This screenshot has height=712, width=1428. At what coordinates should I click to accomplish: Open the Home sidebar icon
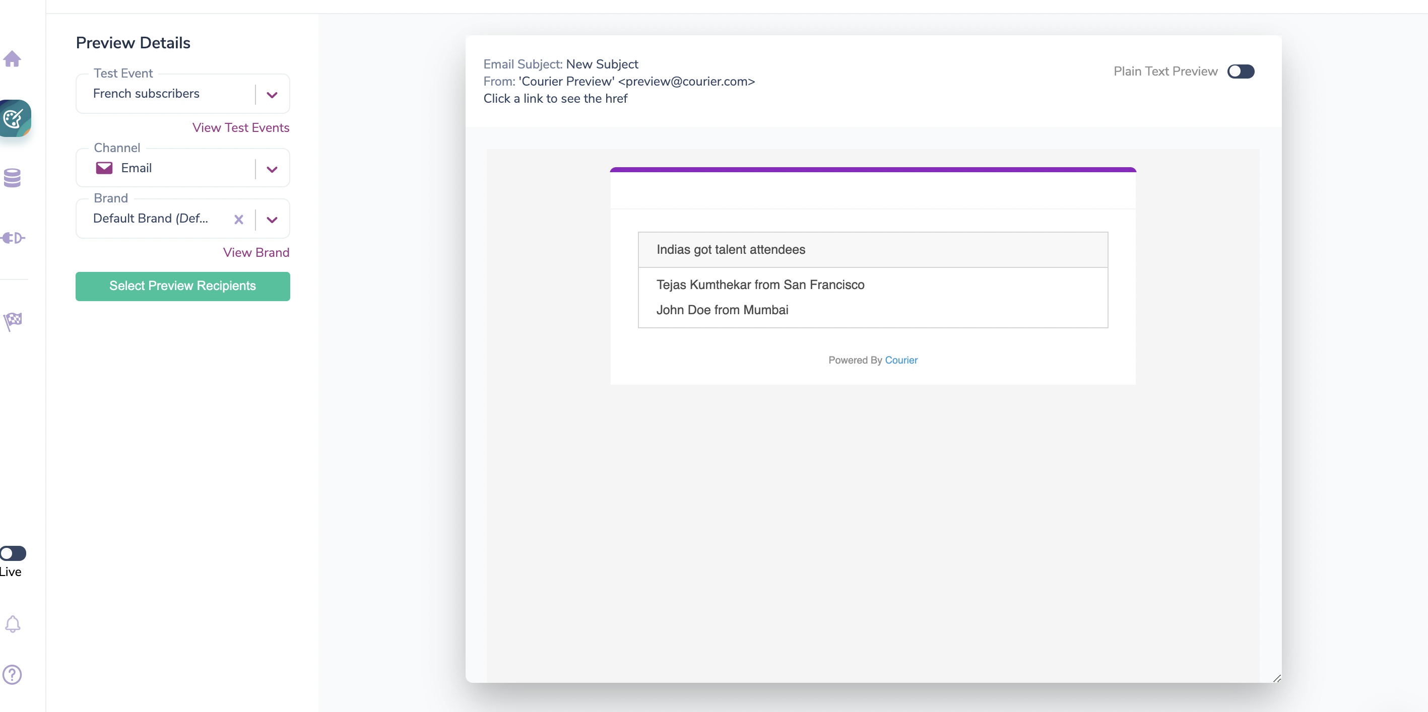(x=12, y=59)
